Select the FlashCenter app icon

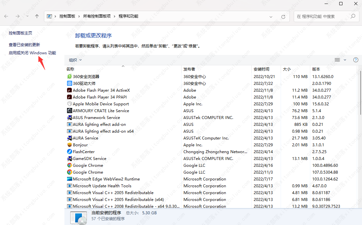69,152
